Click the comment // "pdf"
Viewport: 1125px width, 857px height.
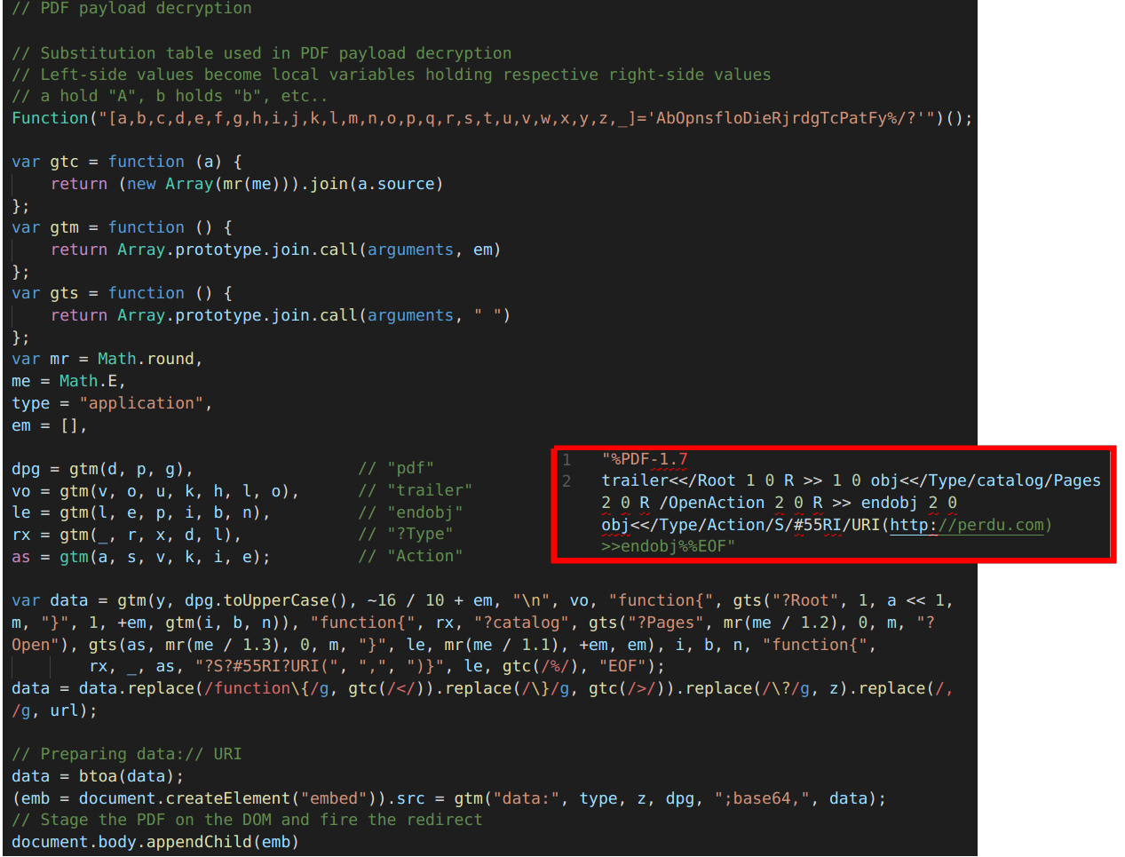tap(396, 468)
